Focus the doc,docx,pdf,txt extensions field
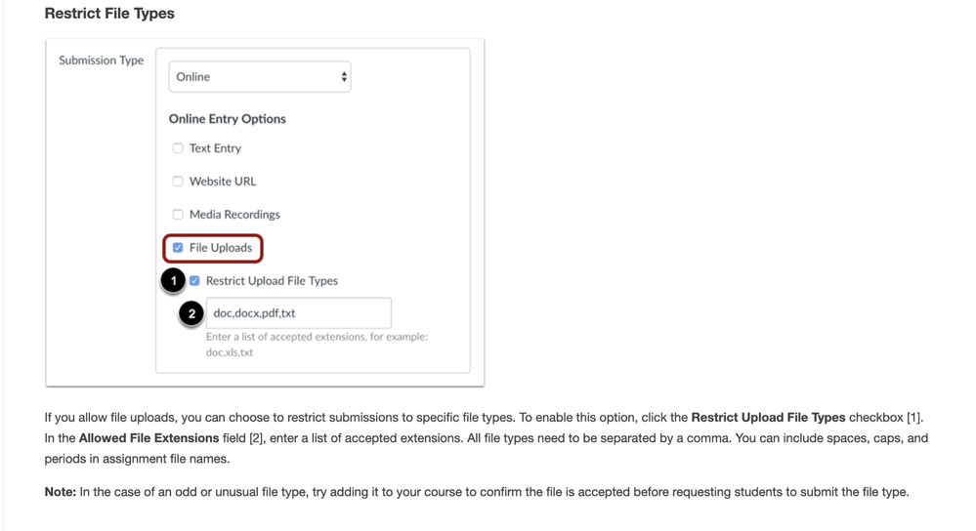Screen dimensions: 976x531 (x=298, y=313)
